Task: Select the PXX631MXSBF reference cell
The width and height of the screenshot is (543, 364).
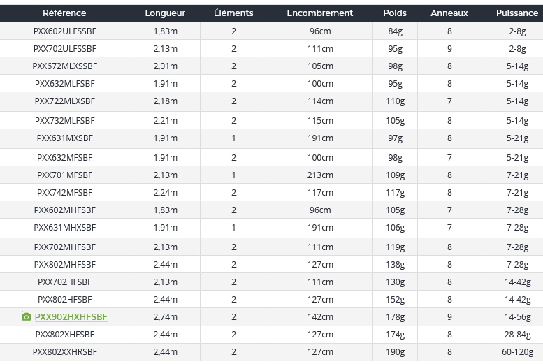Action: [x=65, y=138]
